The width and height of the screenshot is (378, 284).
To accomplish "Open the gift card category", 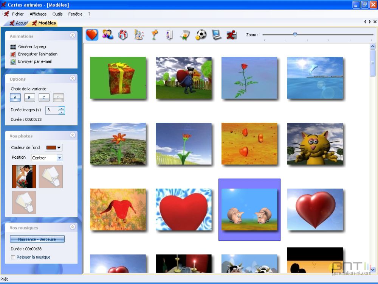I will (x=123, y=34).
